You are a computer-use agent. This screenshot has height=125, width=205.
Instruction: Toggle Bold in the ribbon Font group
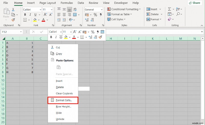click(x=25, y=15)
